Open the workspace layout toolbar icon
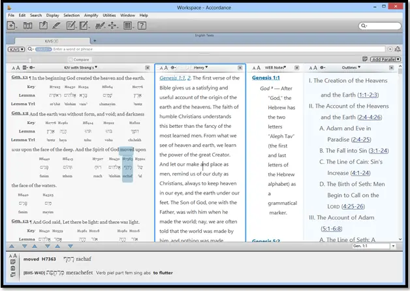The height and width of the screenshot is (291, 410). pyautogui.click(x=127, y=25)
